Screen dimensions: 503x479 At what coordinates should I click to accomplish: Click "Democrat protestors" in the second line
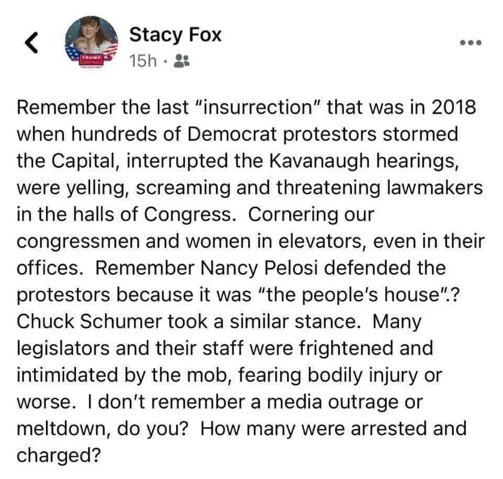282,134
